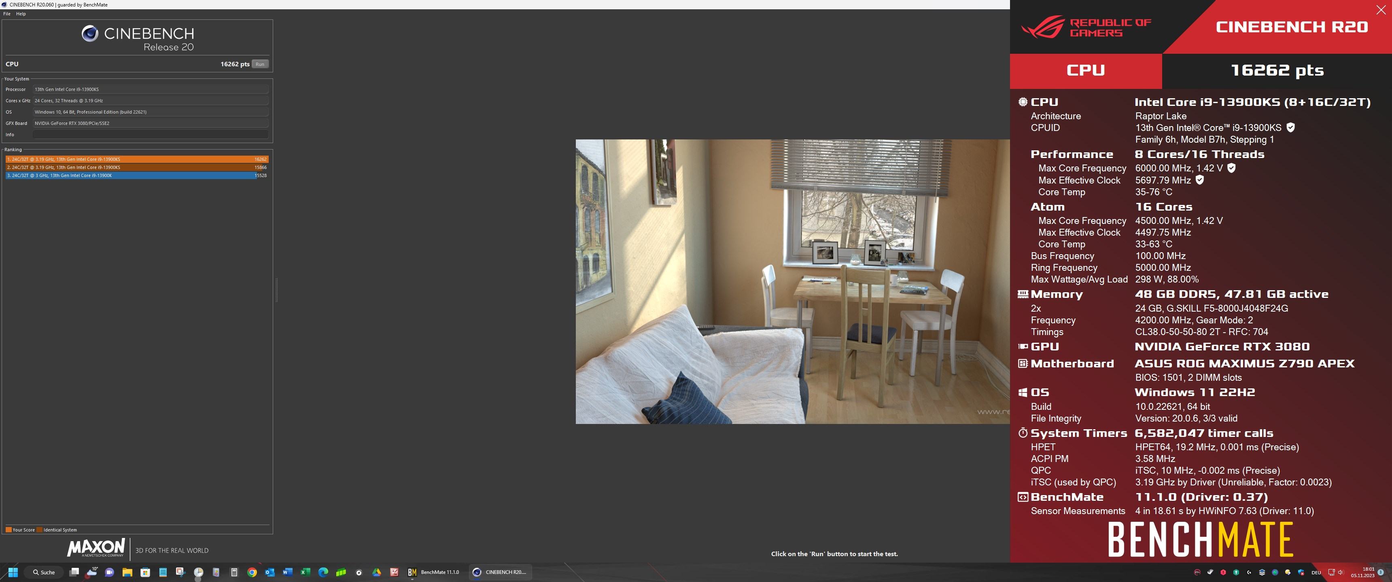Click the verified shield next to CPUID
Viewport: 1392px width, 582px height.
1290,128
